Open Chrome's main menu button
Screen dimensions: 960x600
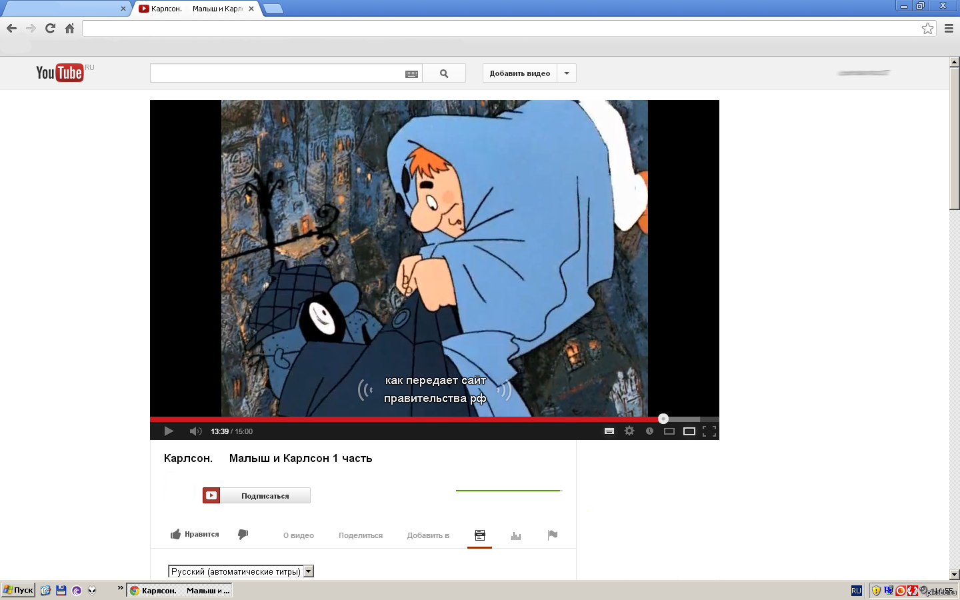(949, 28)
